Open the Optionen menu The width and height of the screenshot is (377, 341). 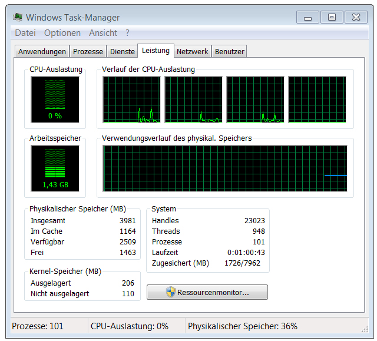point(62,32)
